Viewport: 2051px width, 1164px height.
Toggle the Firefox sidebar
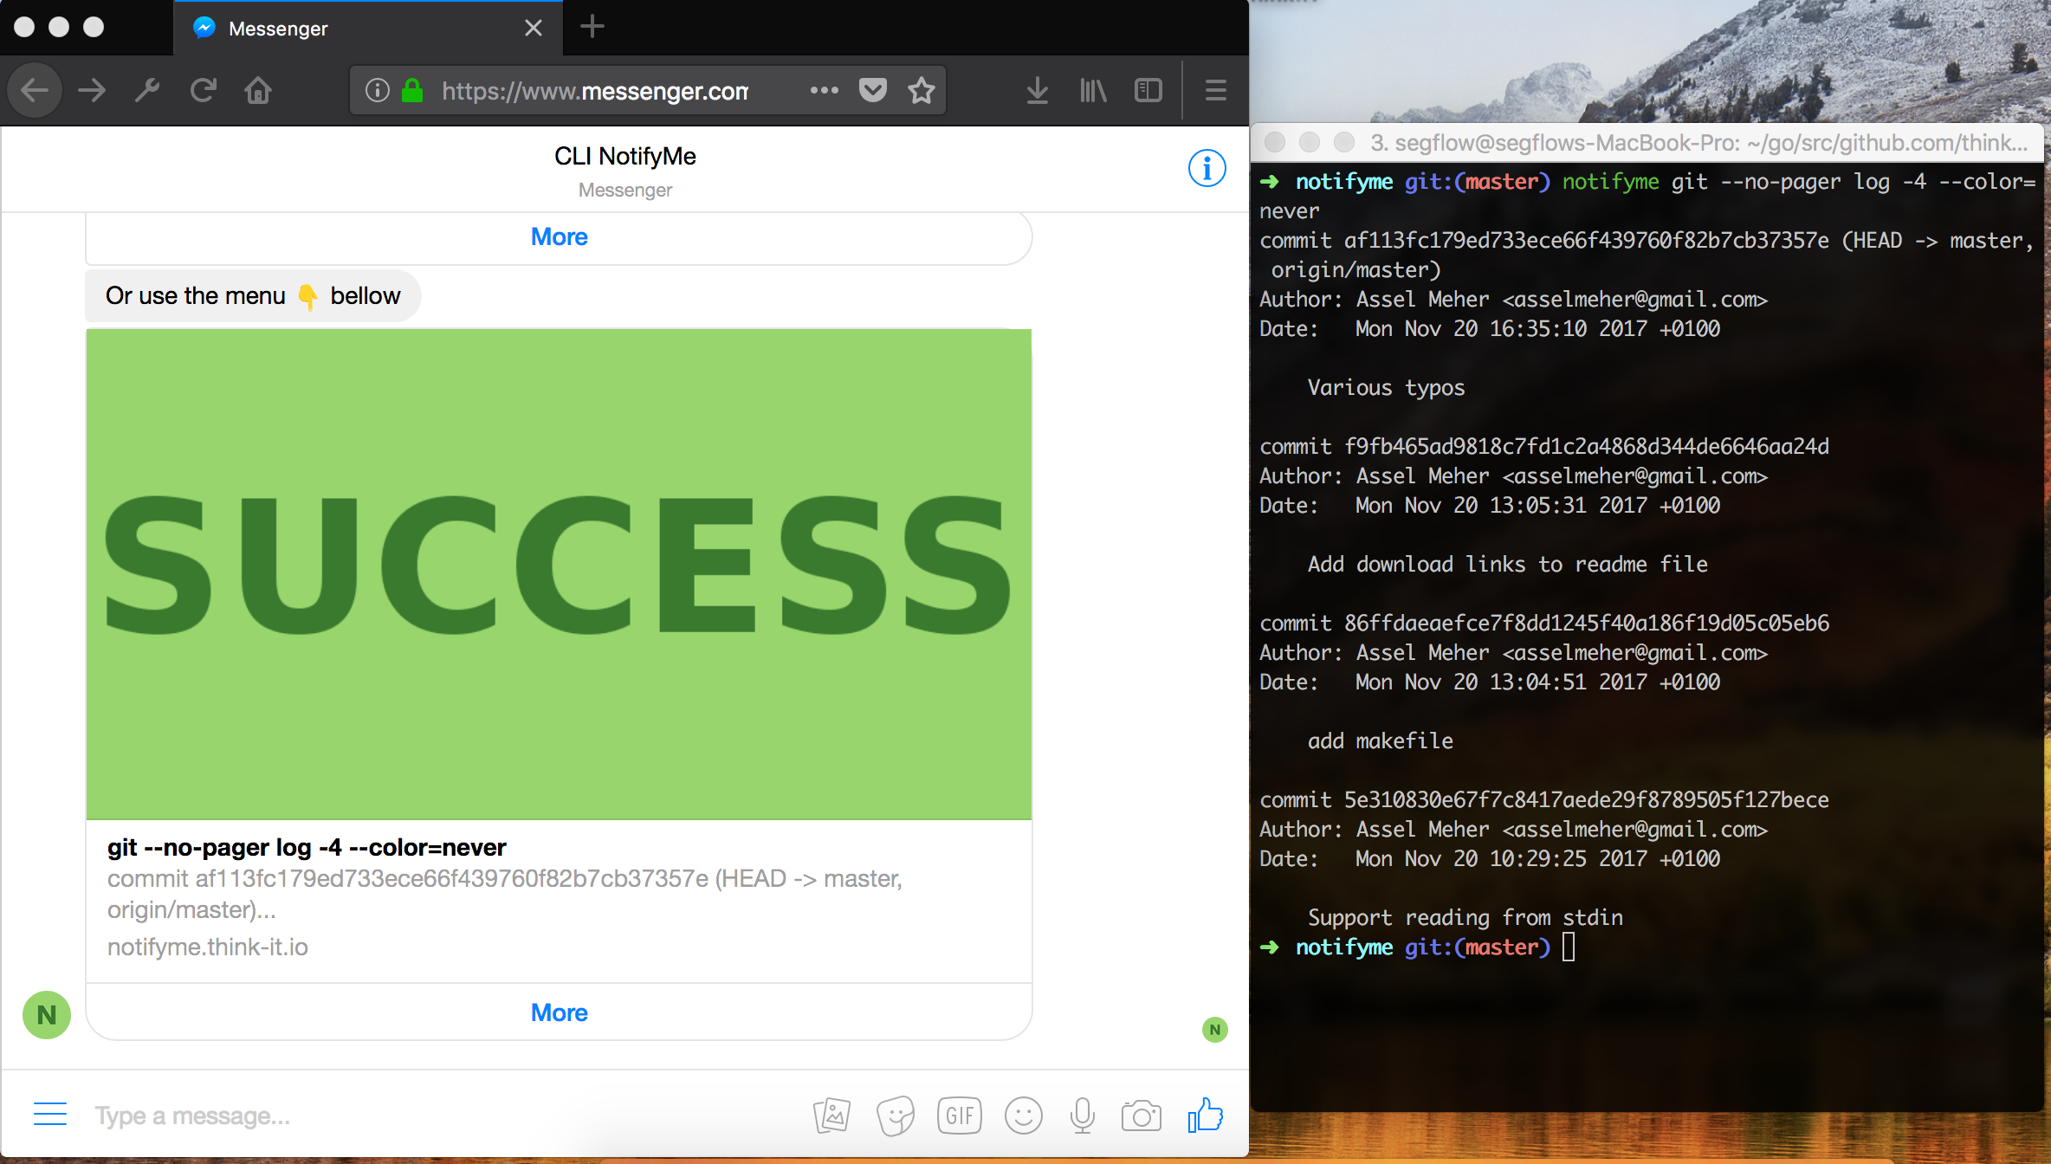[x=1148, y=90]
